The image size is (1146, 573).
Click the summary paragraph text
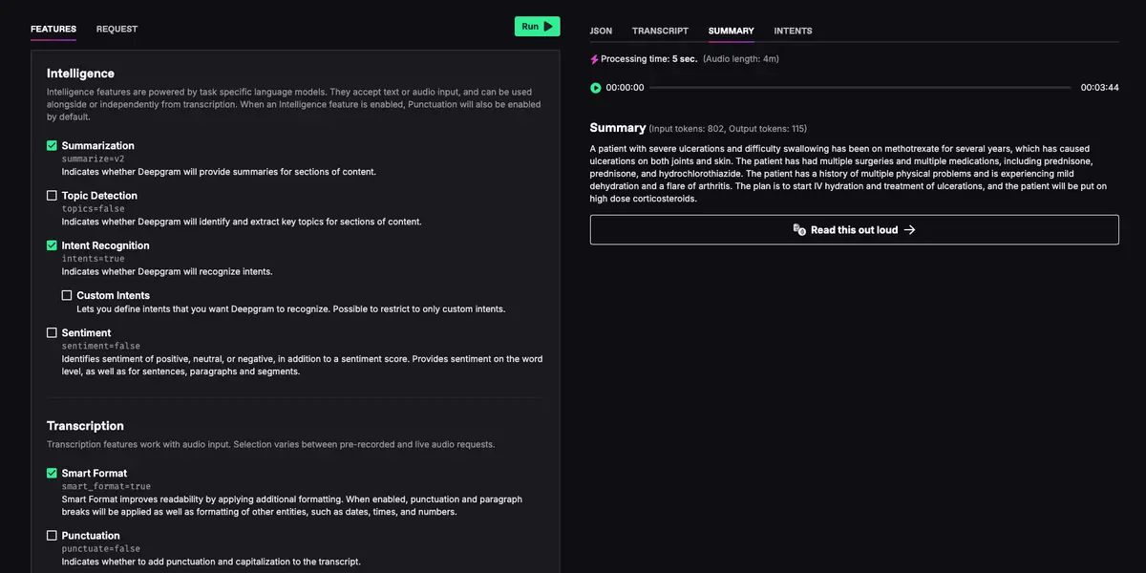[850, 174]
